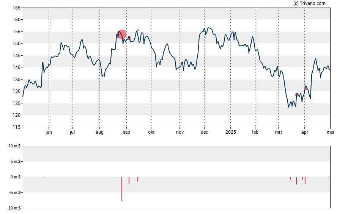Click the 'mei' x-axis label
Viewport: 337px width, 214px height.
[330, 132]
